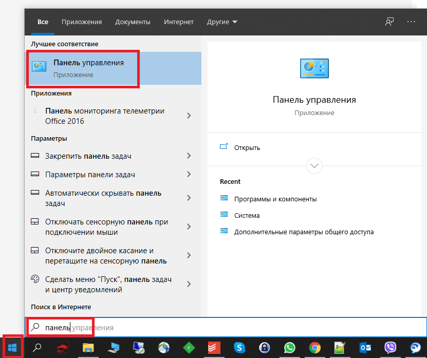Launch Google Chrome from taskbar
This screenshot has height=358, width=427.
(315, 348)
